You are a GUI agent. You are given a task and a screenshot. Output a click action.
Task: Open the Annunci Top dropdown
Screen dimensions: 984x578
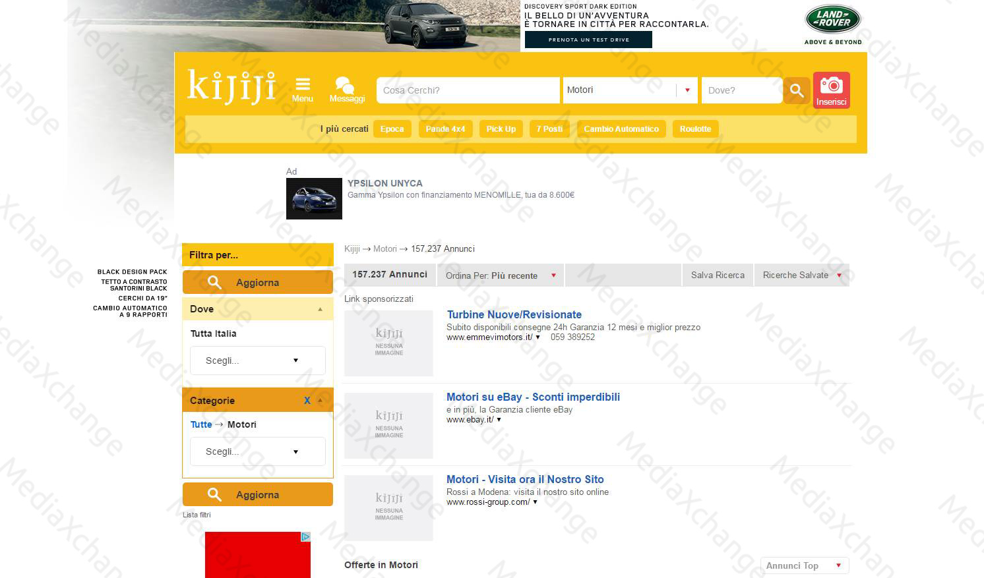[805, 565]
